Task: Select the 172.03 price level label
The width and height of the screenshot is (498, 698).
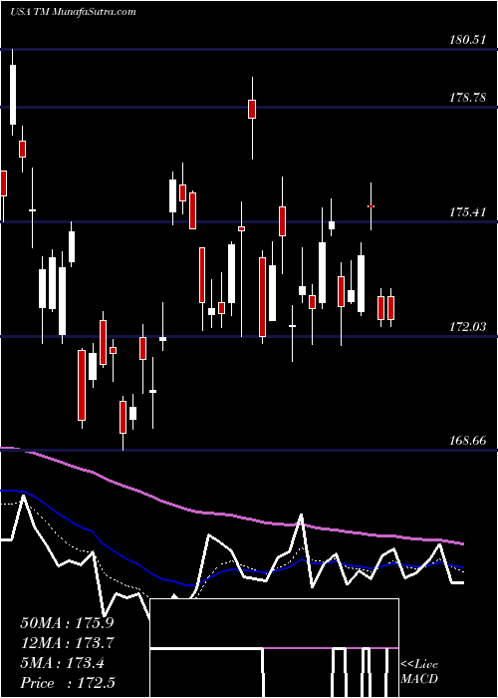Action: tap(468, 327)
